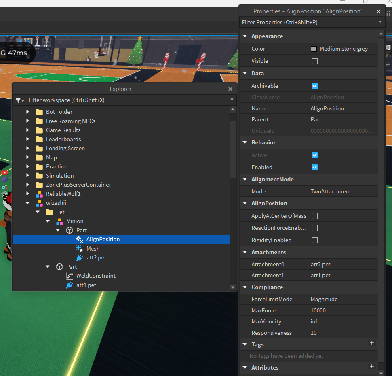This screenshot has width=392, height=376.
Task: Click the WeldConstraint icon in Explorer
Action: [x=70, y=276]
